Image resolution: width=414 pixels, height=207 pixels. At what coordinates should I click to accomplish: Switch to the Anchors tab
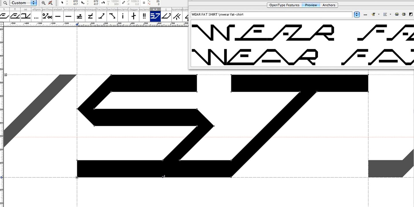click(x=329, y=5)
